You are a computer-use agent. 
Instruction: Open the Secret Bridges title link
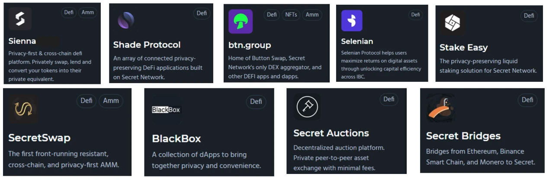click(x=463, y=136)
